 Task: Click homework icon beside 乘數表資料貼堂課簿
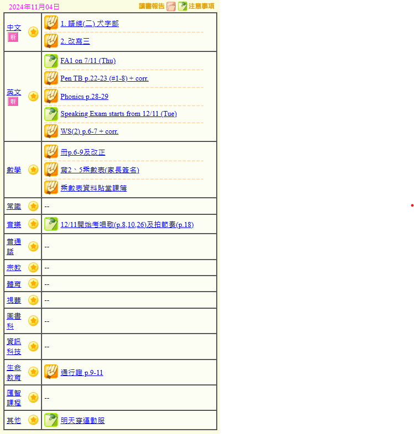pos(51,187)
